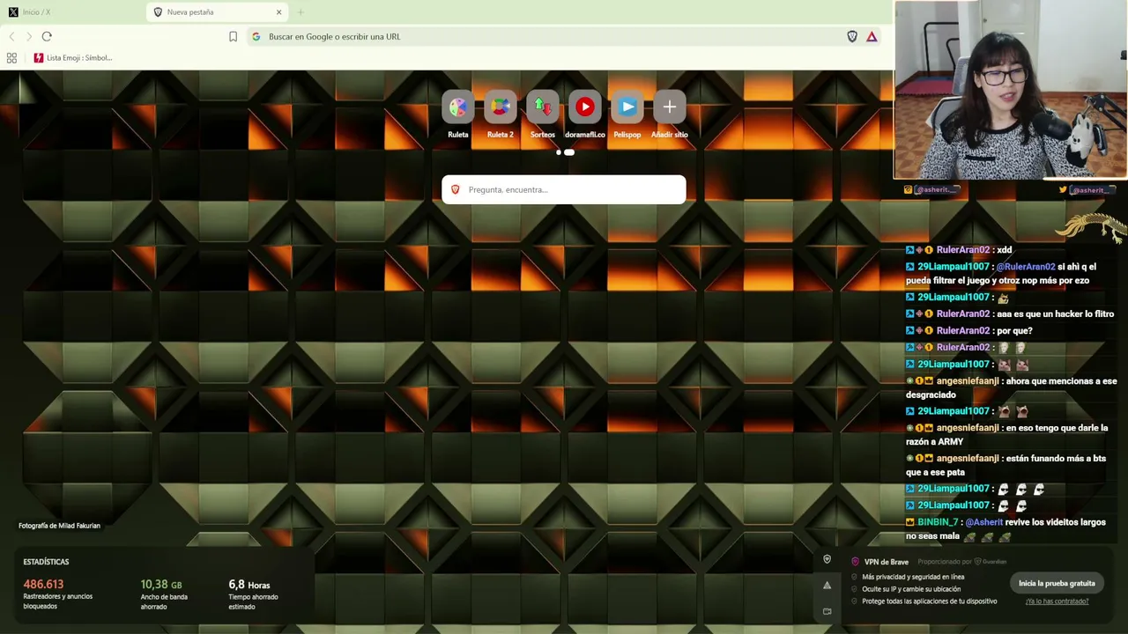Open the Lista Emoji bookmark
This screenshot has width=1128, height=634.
73,58
